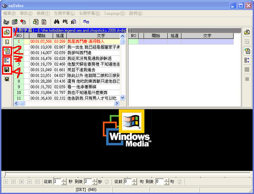Click the left sidebar renumber/sort icon

[7, 61]
